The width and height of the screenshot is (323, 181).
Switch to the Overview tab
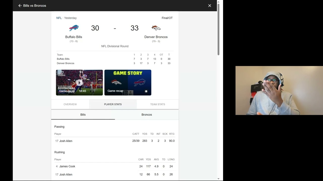pyautogui.click(x=70, y=104)
